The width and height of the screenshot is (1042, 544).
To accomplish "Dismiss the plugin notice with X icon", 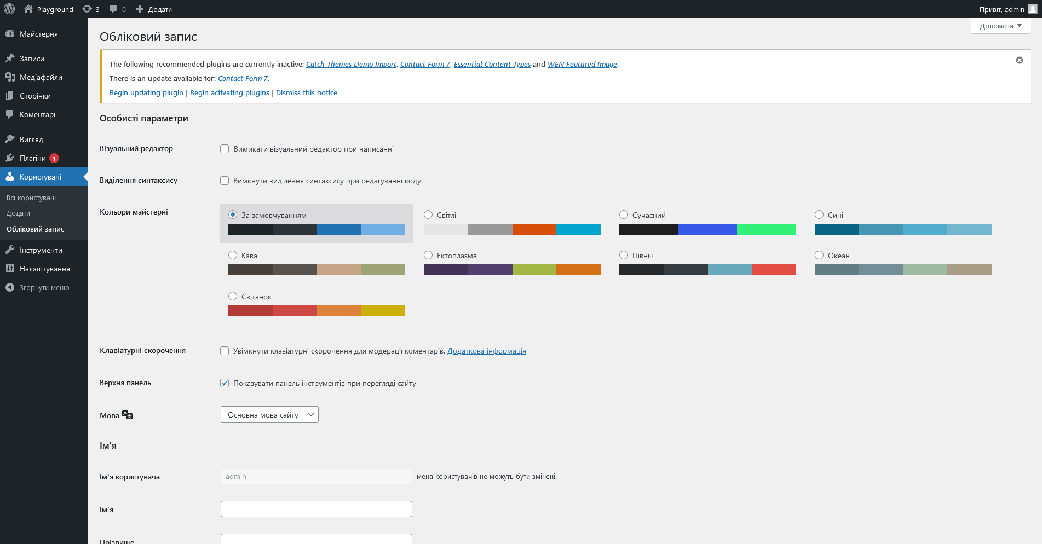I will [x=1019, y=60].
